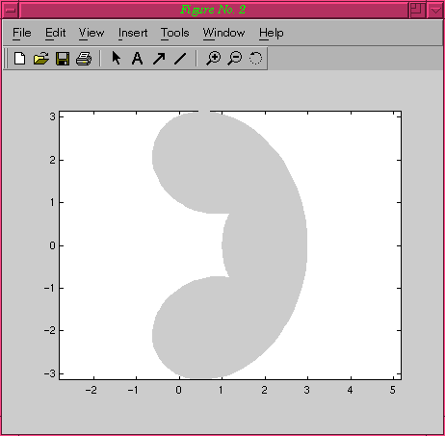Toggle the Zoom In magnifier
The height and width of the screenshot is (436, 445).
pos(213,59)
